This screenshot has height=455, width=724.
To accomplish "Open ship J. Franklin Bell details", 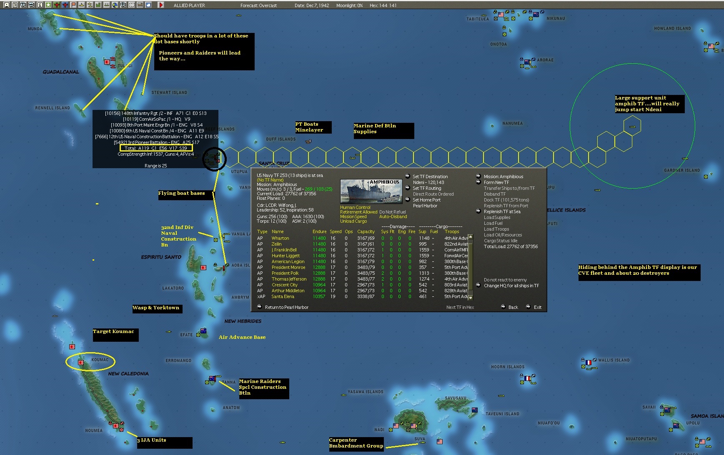I will point(284,250).
